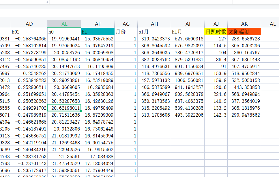Select cell containing 290.9478562
The image size is (279, 177).
pos(244,115)
